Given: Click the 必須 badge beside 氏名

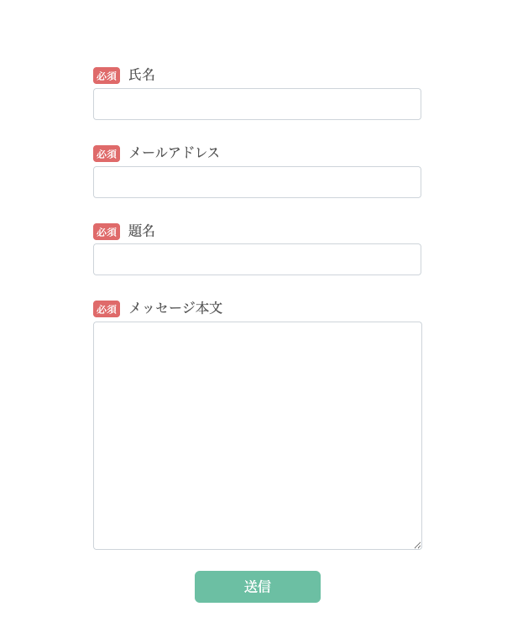Looking at the screenshot, I should coord(107,76).
